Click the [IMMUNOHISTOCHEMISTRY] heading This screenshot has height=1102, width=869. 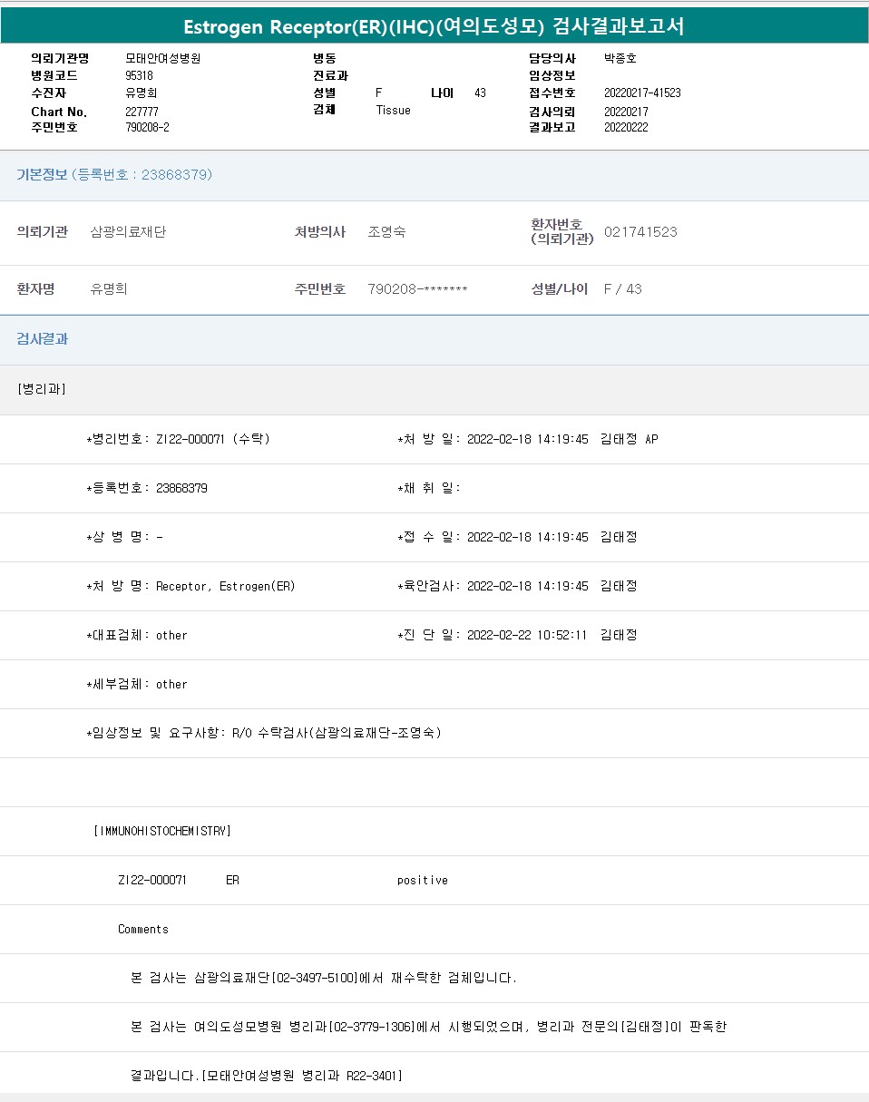click(162, 831)
